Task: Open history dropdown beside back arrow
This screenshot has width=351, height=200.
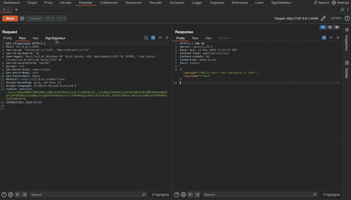Action: [53, 19]
